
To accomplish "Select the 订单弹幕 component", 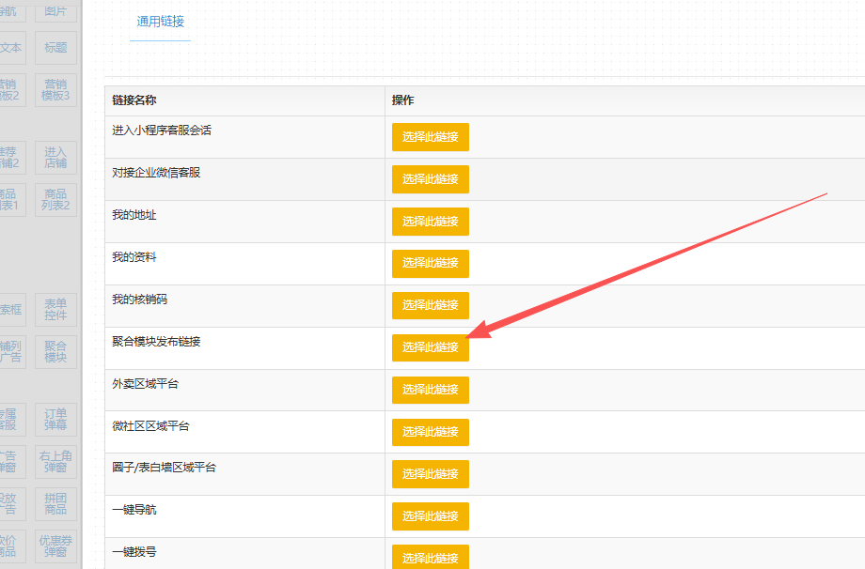I will (x=55, y=419).
